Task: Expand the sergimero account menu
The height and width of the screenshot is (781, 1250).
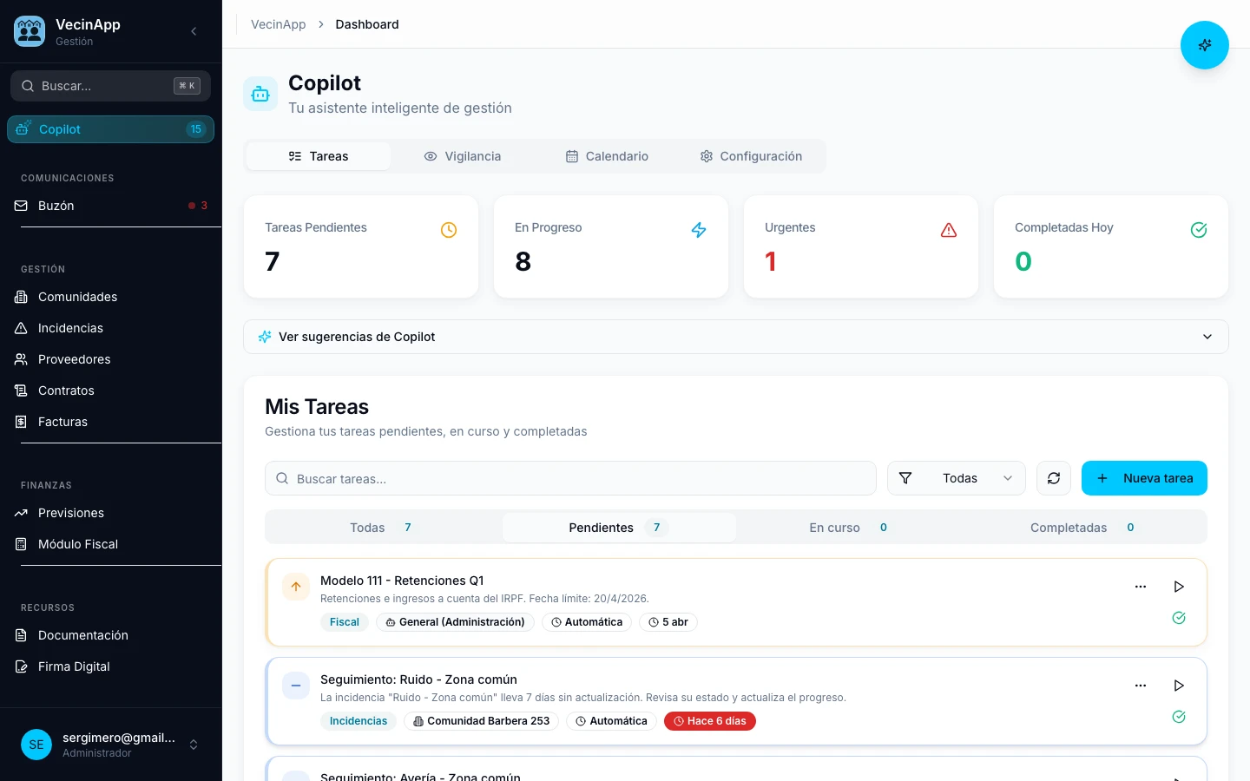Action: (x=194, y=745)
